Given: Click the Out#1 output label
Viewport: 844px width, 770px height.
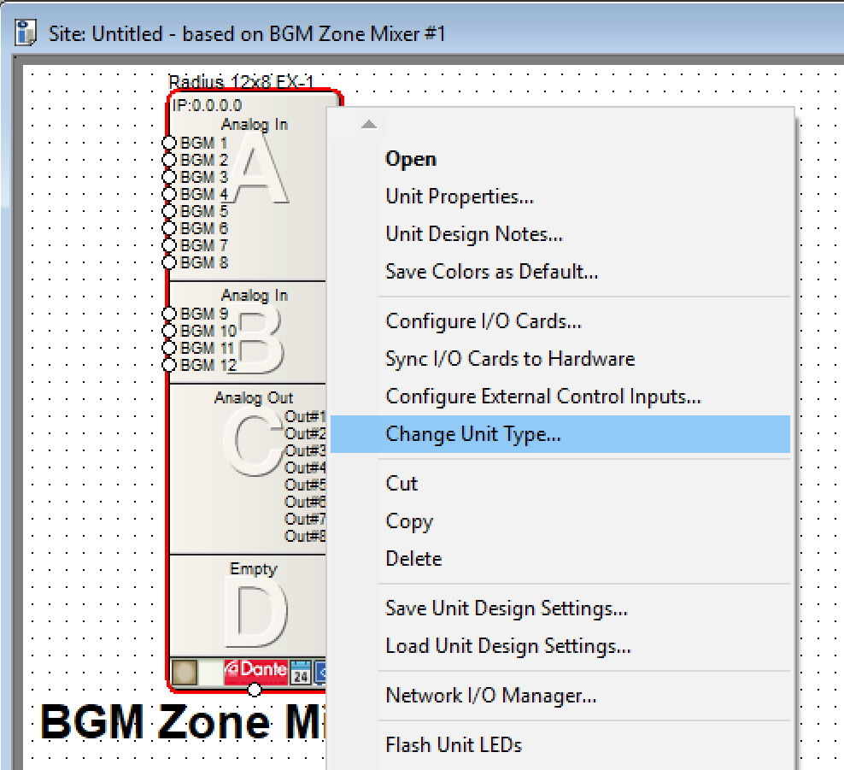Looking at the screenshot, I should (x=305, y=416).
